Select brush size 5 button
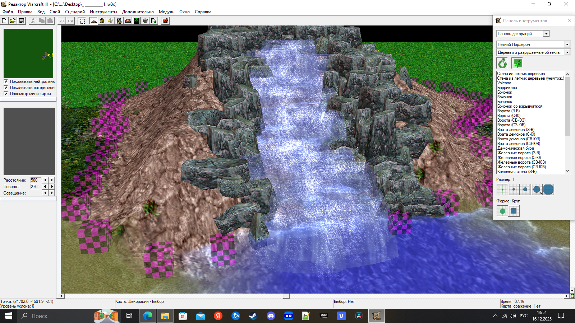The width and height of the screenshot is (575, 323). (x=537, y=189)
